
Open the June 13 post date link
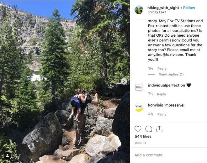140,143
